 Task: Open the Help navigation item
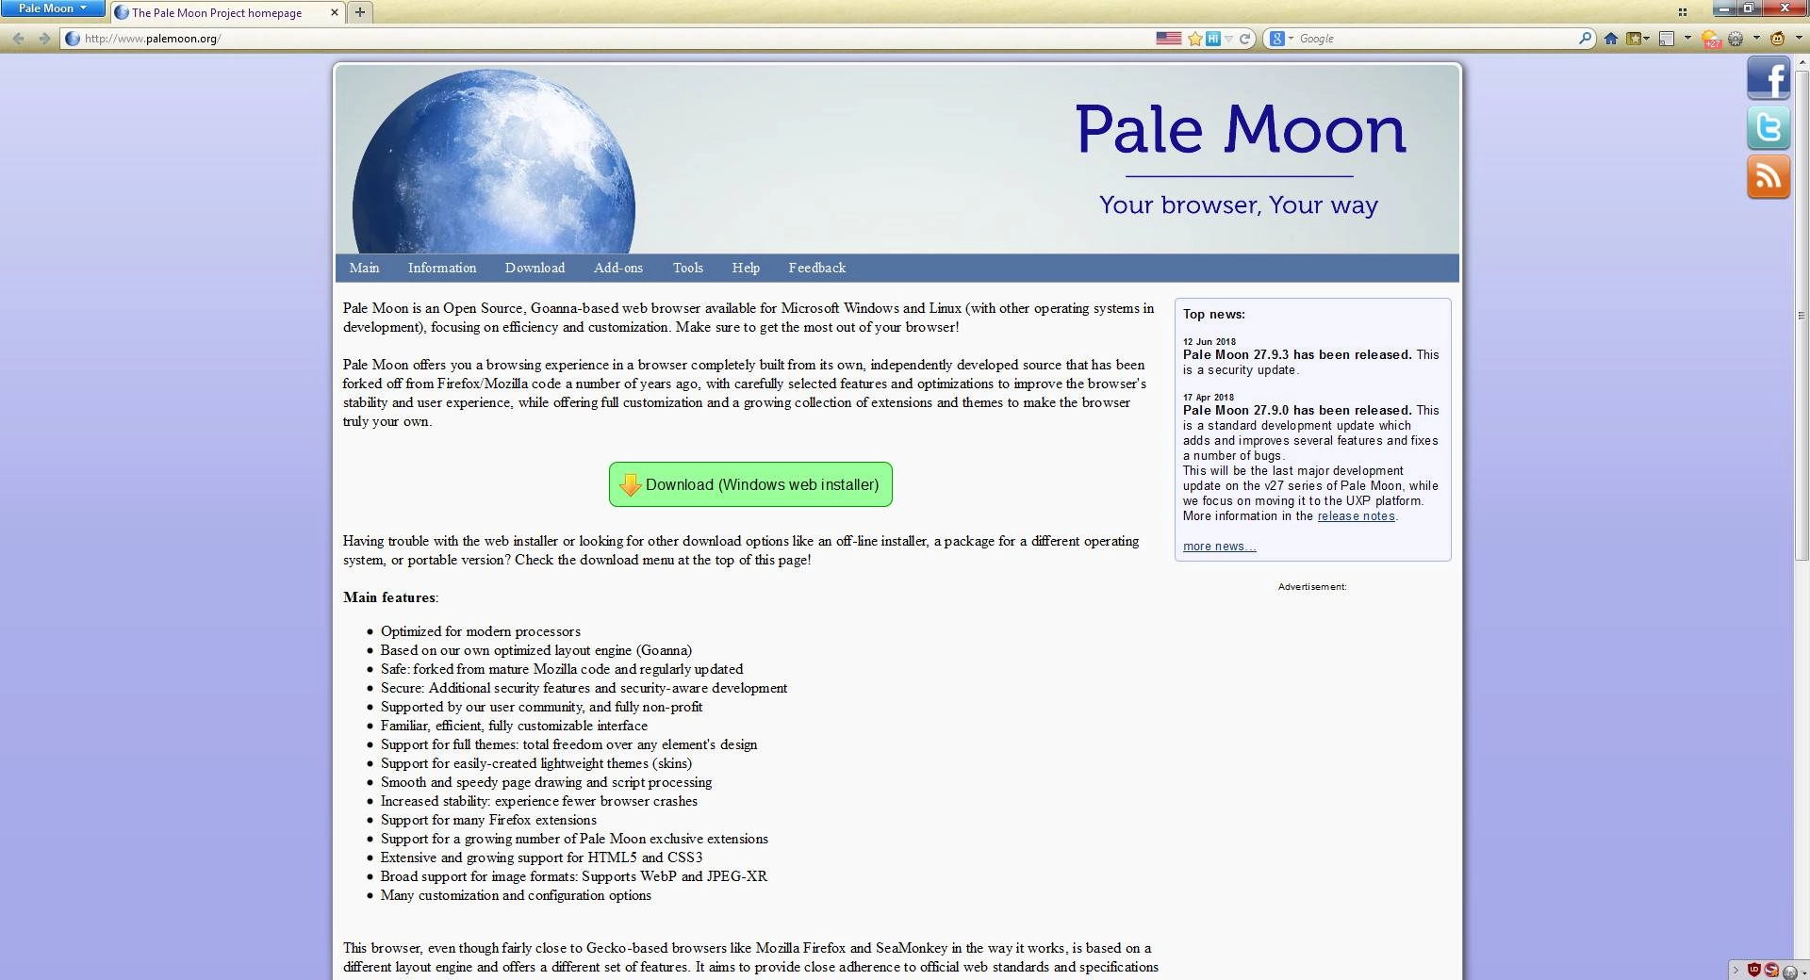[746, 268]
